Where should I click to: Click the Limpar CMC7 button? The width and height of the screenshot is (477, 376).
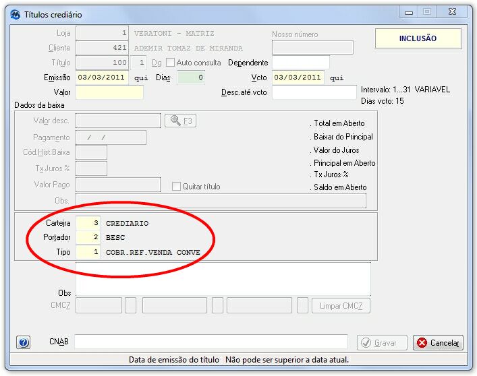tap(341, 305)
